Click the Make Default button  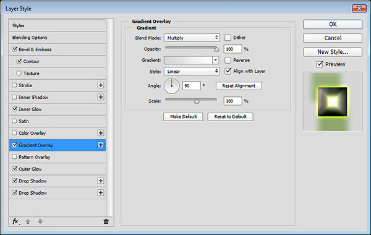183,117
